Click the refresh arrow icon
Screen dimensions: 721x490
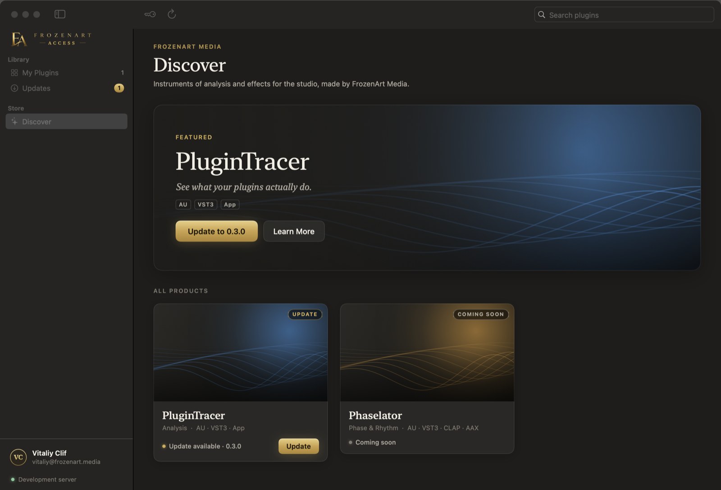coord(172,14)
